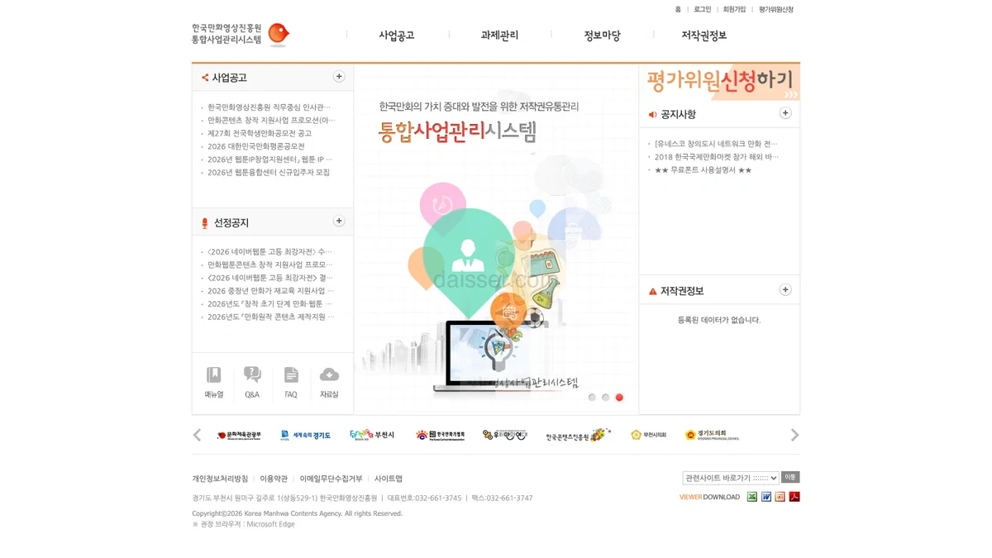Open 2026 중장년 만화가 재교육 지원사업 item
This screenshot has width=992, height=558.
270,291
